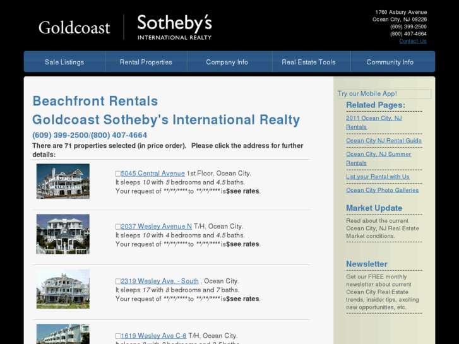Click List your Rental with Us
This screenshot has height=344, width=459.
point(378,177)
